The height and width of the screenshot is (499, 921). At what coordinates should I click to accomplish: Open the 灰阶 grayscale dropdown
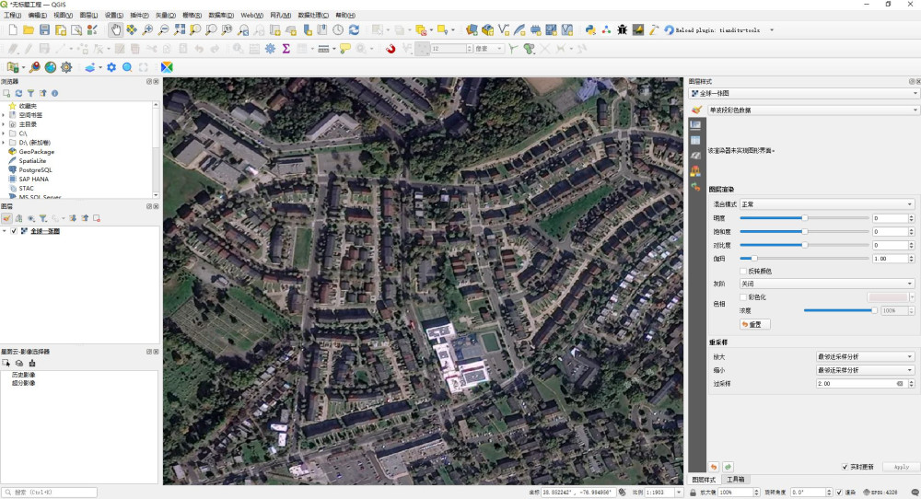tap(828, 284)
